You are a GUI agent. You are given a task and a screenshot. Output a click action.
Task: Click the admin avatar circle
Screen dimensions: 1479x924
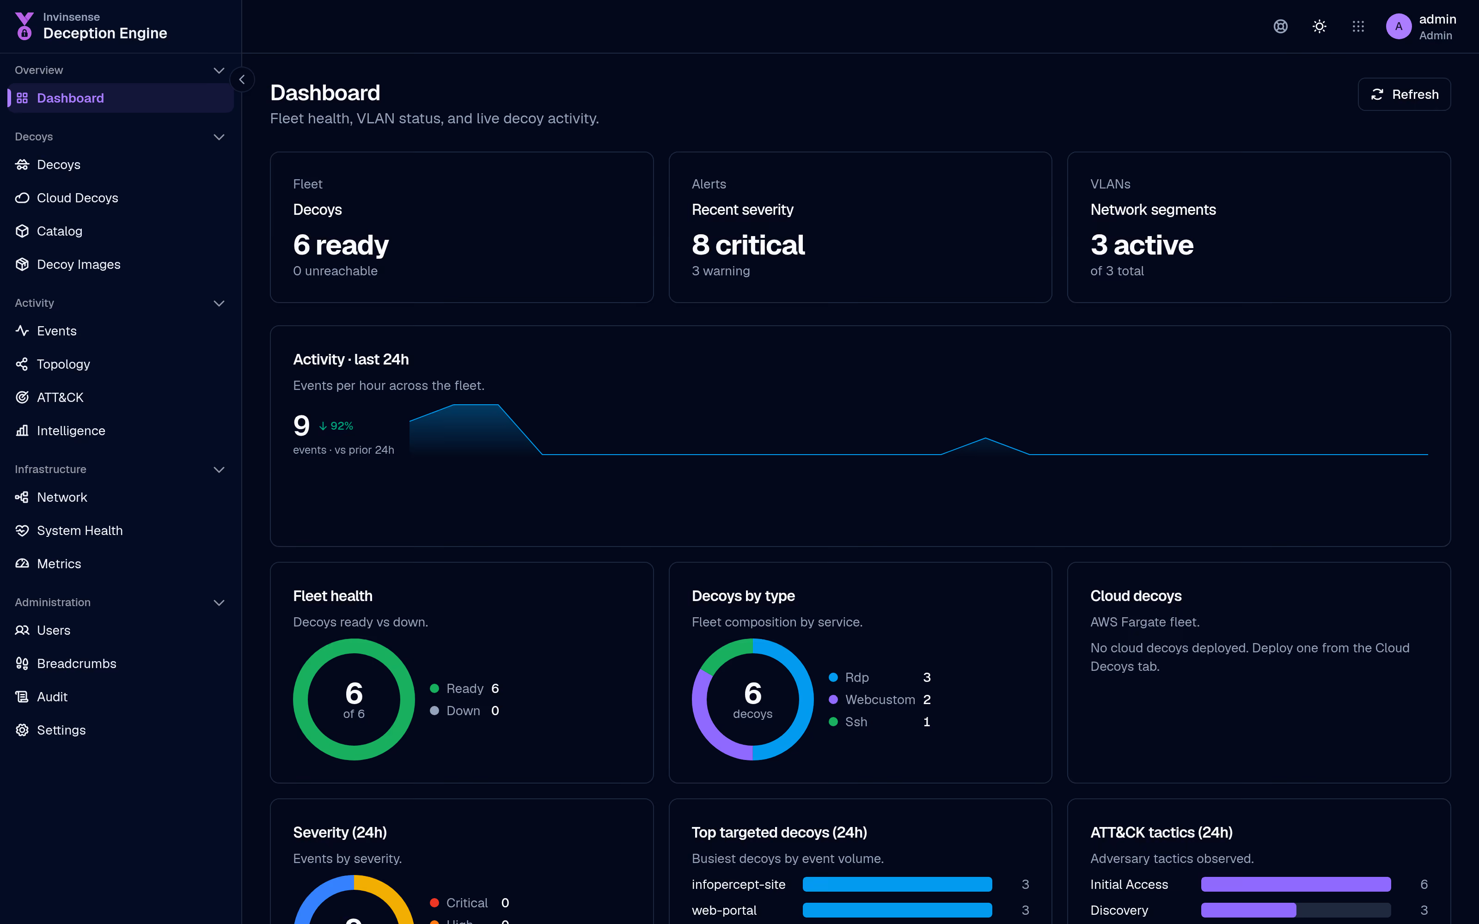[1398, 26]
